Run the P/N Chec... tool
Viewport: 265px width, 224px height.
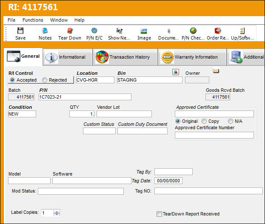coord(193,34)
